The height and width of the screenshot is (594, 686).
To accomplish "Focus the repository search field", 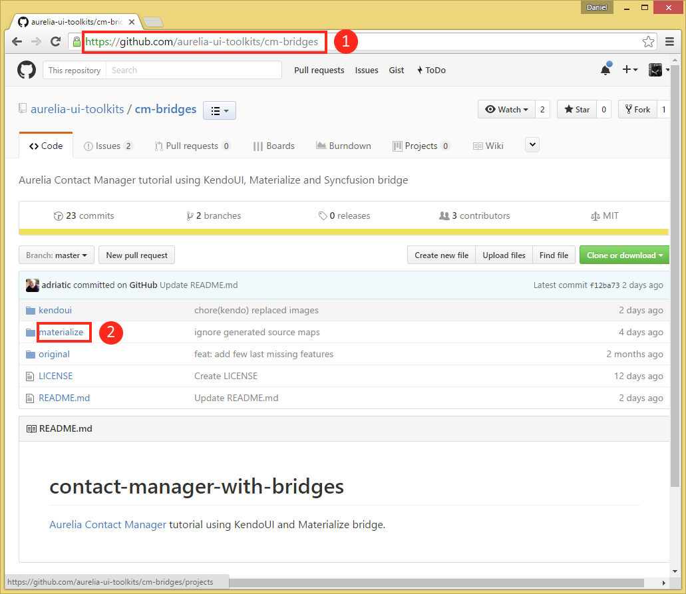I will (194, 70).
